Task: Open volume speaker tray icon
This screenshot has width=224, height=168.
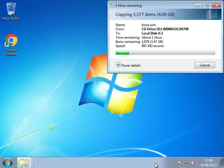Action: coord(193,163)
